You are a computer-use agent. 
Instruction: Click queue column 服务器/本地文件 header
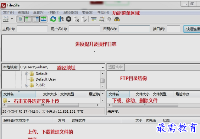pyautogui.click(x=27, y=120)
